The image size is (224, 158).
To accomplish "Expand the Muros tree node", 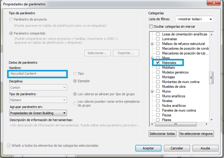I will pyautogui.click(x=152, y=91).
